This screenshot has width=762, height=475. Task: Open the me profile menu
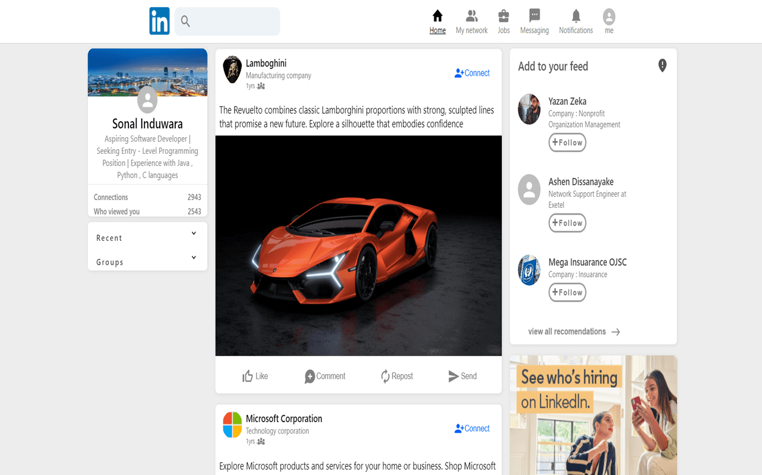pyautogui.click(x=609, y=22)
